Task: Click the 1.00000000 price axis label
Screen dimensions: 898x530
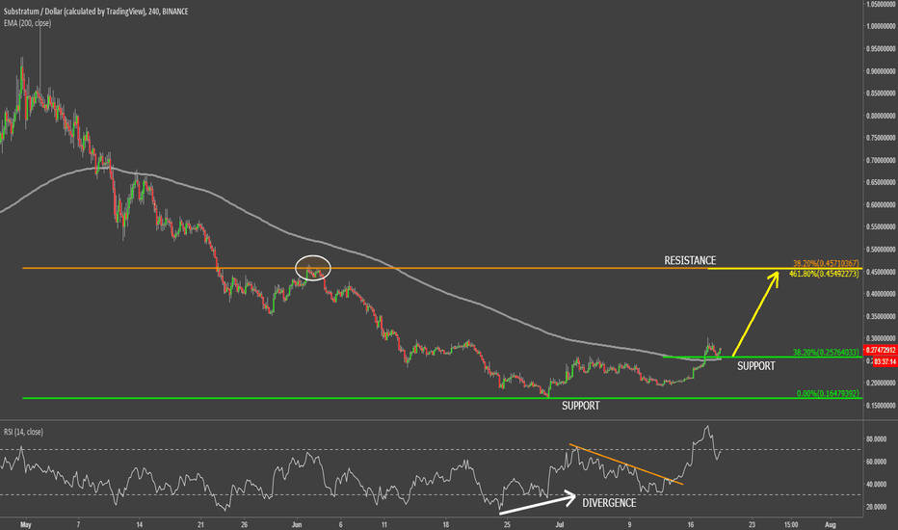Action: point(881,26)
